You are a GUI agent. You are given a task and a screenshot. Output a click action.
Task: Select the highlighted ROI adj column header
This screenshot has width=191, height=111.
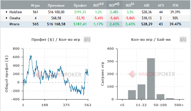point(114,5)
